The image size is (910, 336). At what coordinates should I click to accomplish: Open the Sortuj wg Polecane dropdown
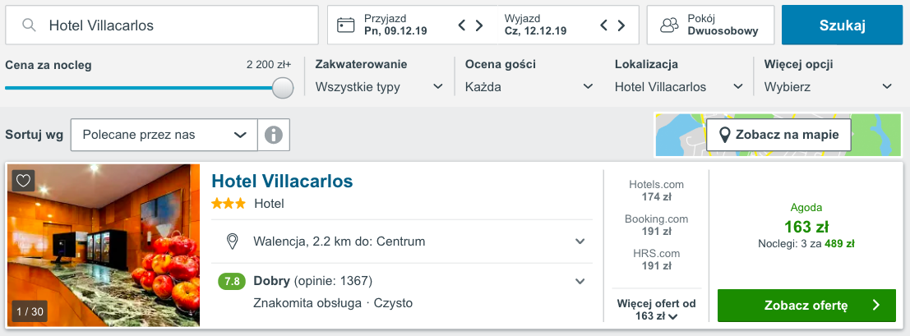[164, 135]
